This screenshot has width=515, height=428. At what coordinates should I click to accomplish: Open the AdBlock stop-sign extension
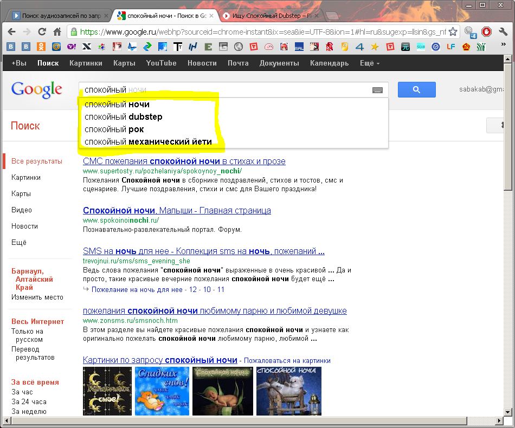click(486, 32)
